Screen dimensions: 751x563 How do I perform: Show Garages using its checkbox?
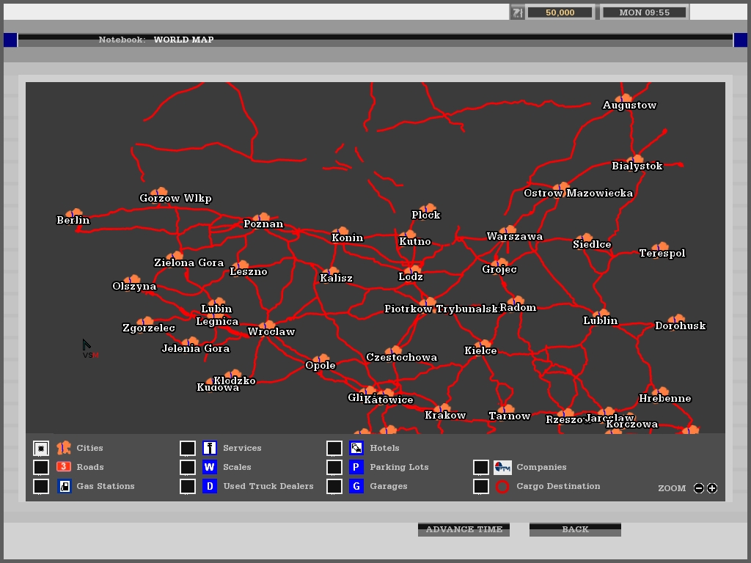pos(334,486)
